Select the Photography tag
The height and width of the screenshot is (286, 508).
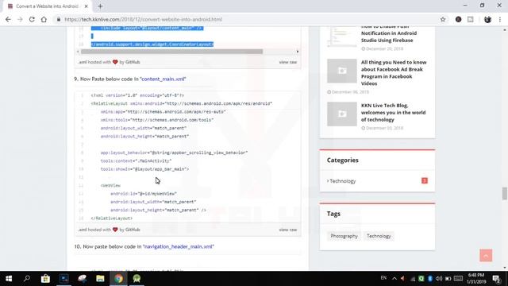click(344, 236)
